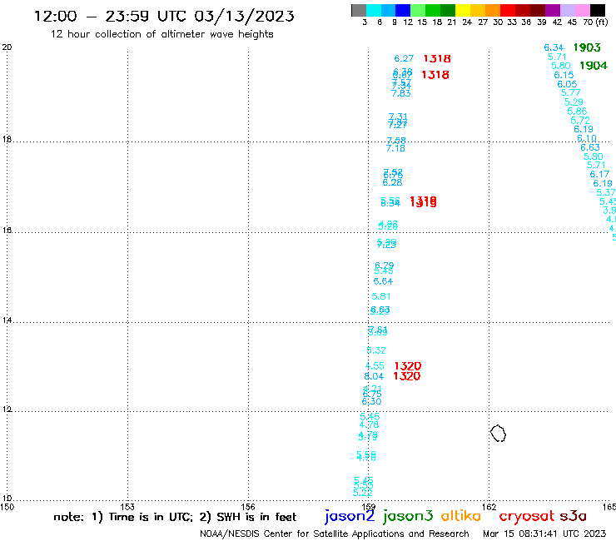616x541 pixels.
Task: Click the note about UTC time and SWH
Action: [x=175, y=517]
